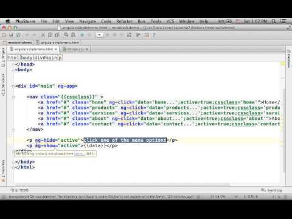
Task: Close the design.css editor tab
Action: [87, 49]
